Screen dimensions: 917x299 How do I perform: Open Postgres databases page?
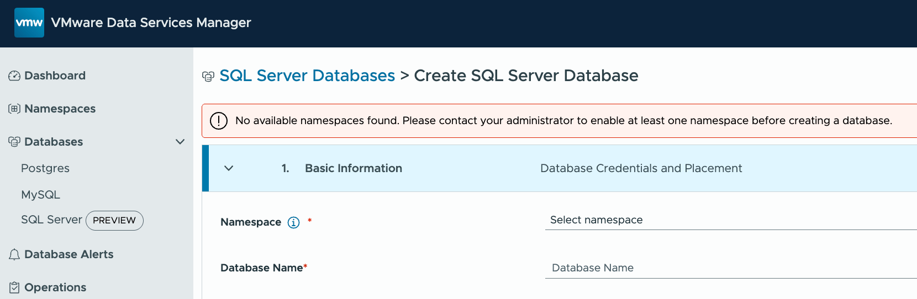click(45, 168)
